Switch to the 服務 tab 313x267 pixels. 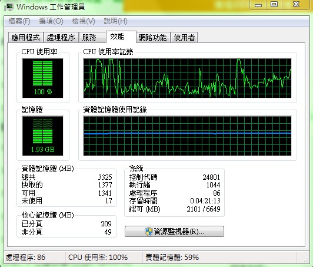click(x=92, y=37)
